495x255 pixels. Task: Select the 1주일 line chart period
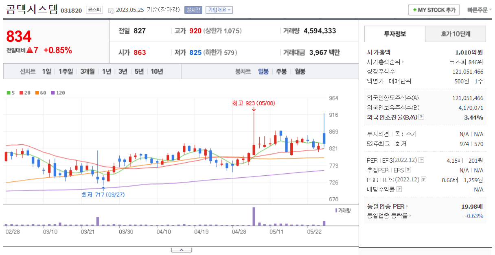[x=66, y=72]
